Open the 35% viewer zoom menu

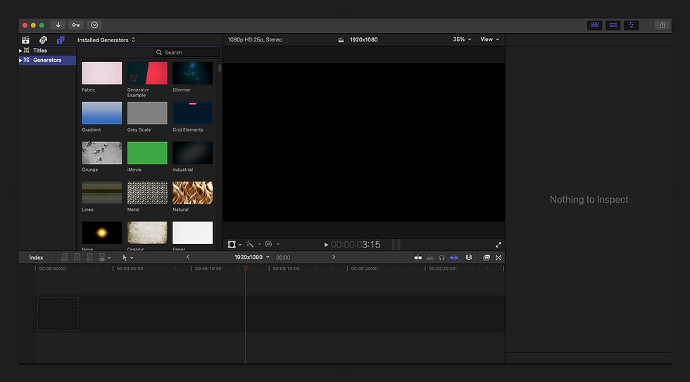(x=462, y=39)
